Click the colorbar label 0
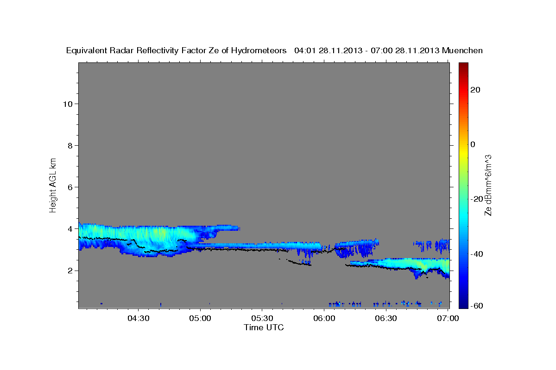Image resolution: width=556 pixels, height=370 pixels. pyautogui.click(x=473, y=144)
